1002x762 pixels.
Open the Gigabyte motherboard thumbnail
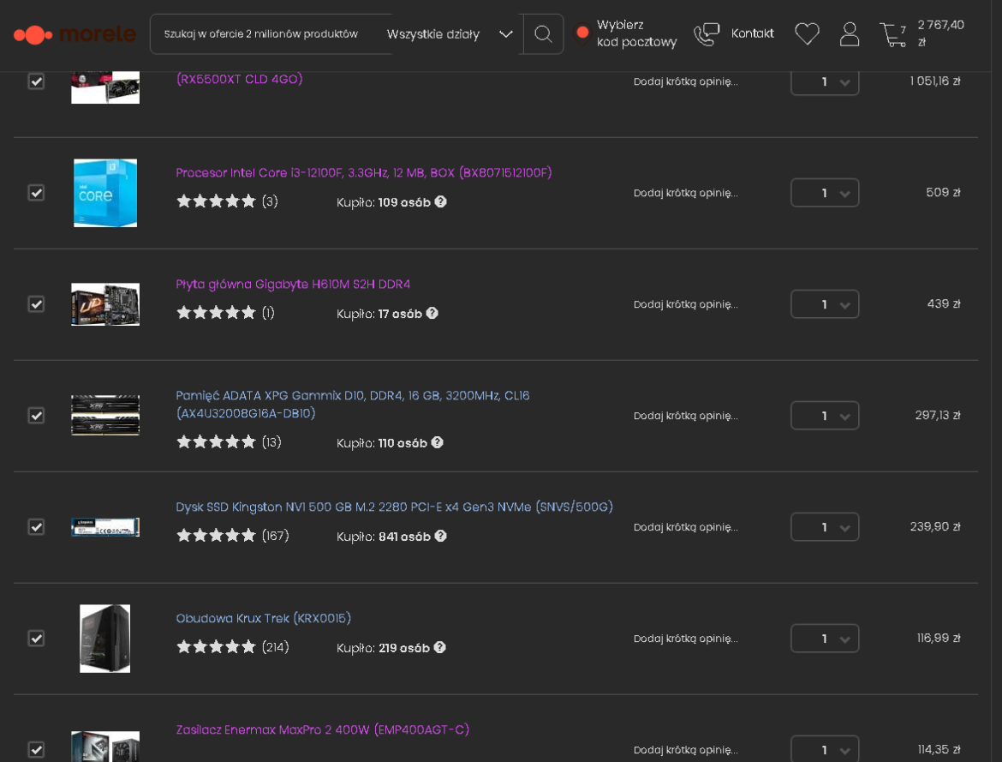point(105,304)
